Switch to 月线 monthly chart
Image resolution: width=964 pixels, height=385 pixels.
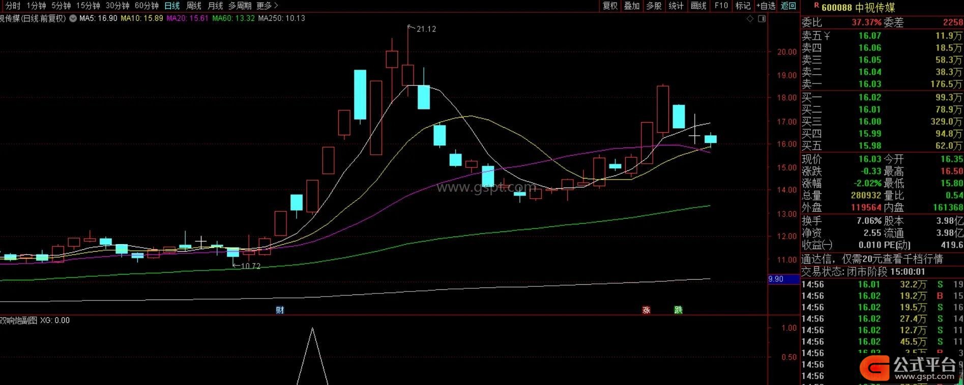(x=215, y=6)
